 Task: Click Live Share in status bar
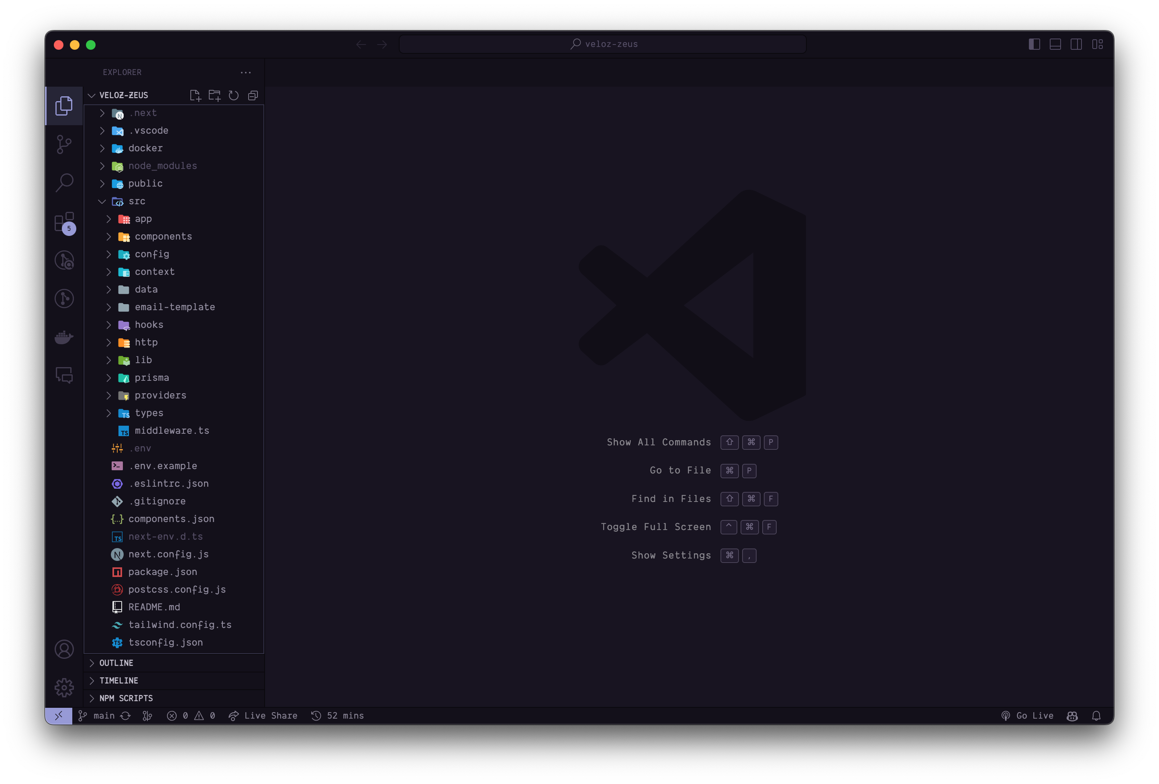[x=263, y=716]
